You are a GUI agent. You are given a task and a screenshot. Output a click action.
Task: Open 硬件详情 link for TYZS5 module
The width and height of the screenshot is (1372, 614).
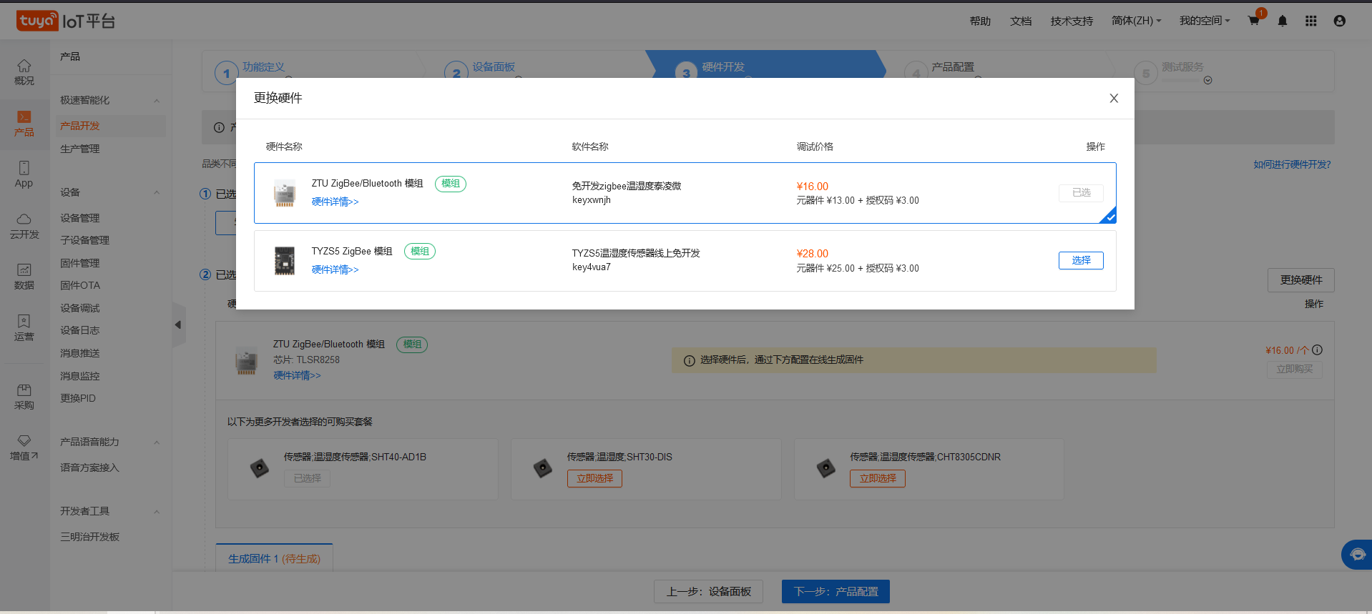click(x=335, y=269)
